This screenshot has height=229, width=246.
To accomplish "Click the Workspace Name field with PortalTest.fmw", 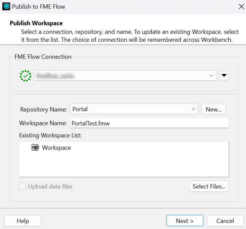I will [x=149, y=123].
